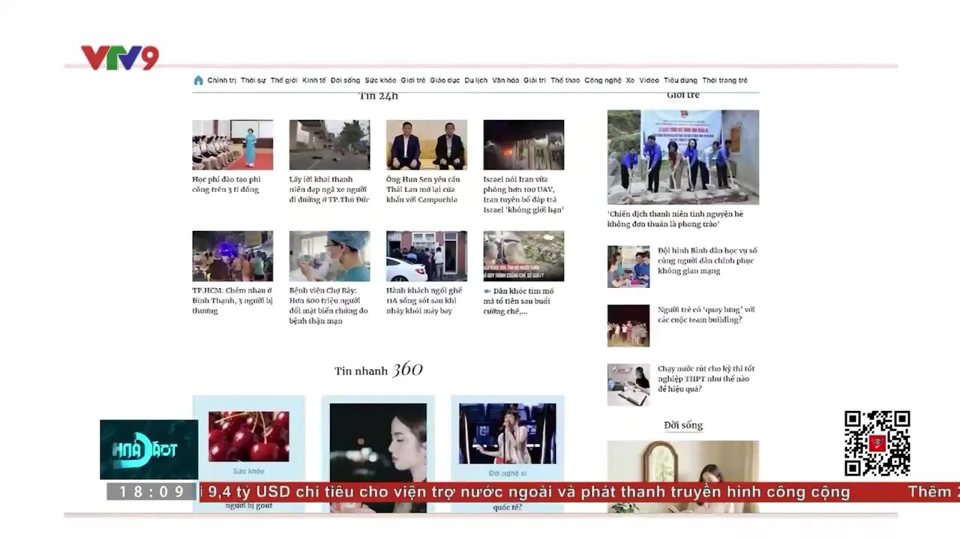Image resolution: width=960 pixels, height=540 pixels.
Task: Open thumbnail of the white car near house
Action: pos(426,256)
